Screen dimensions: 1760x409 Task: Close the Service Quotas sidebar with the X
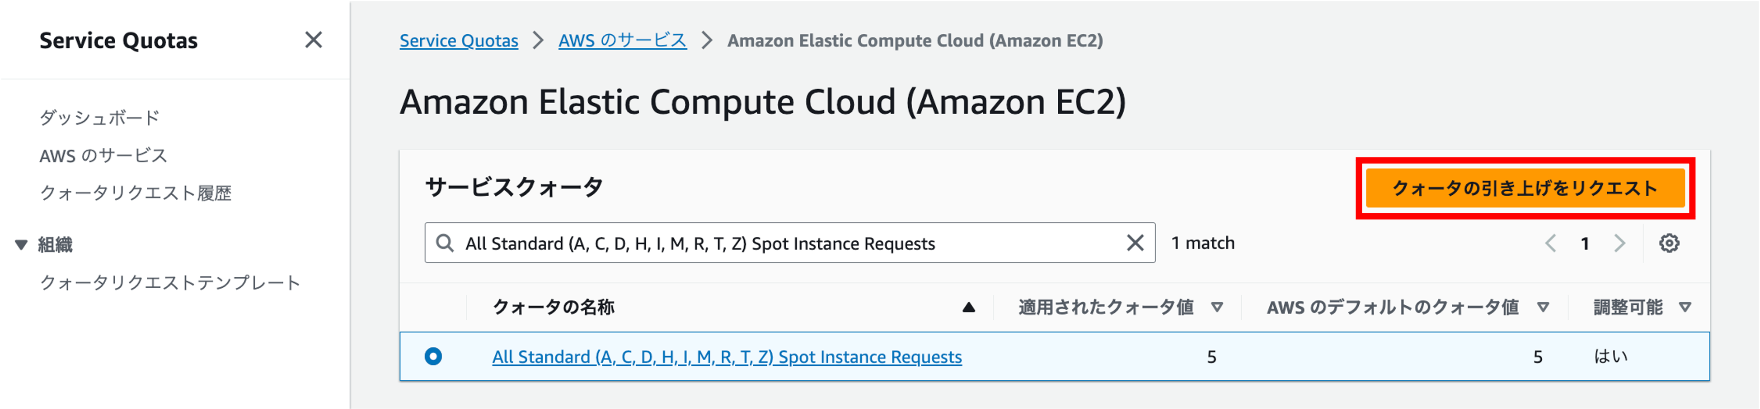point(314,40)
